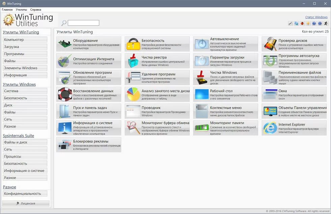Open the Мониторинг памяти memory monitor

(225, 128)
